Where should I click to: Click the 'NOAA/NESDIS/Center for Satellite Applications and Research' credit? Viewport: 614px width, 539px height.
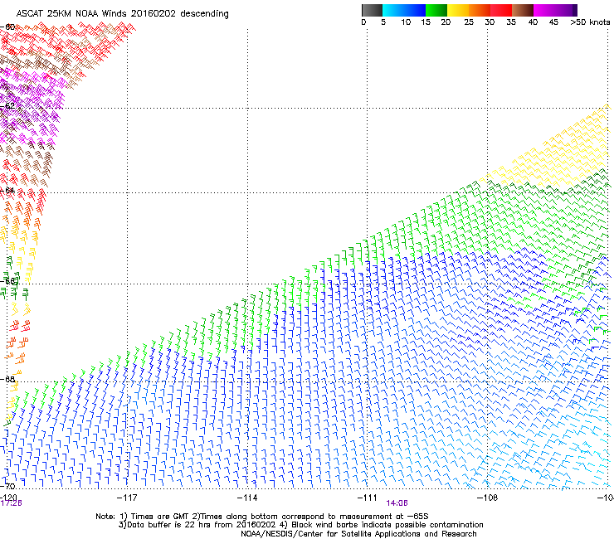coord(358,534)
